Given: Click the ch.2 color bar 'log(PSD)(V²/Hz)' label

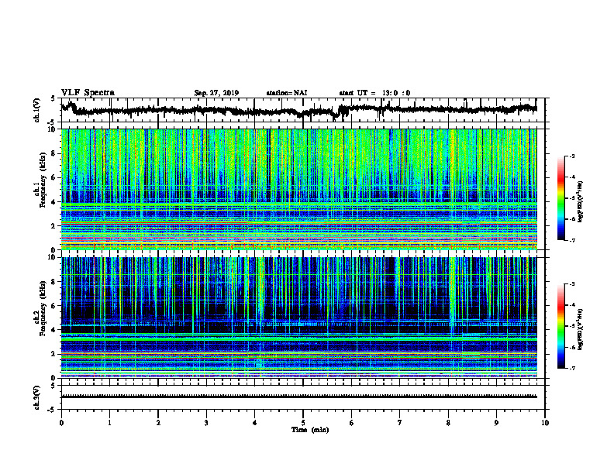Looking at the screenshot, I should pos(581,328).
